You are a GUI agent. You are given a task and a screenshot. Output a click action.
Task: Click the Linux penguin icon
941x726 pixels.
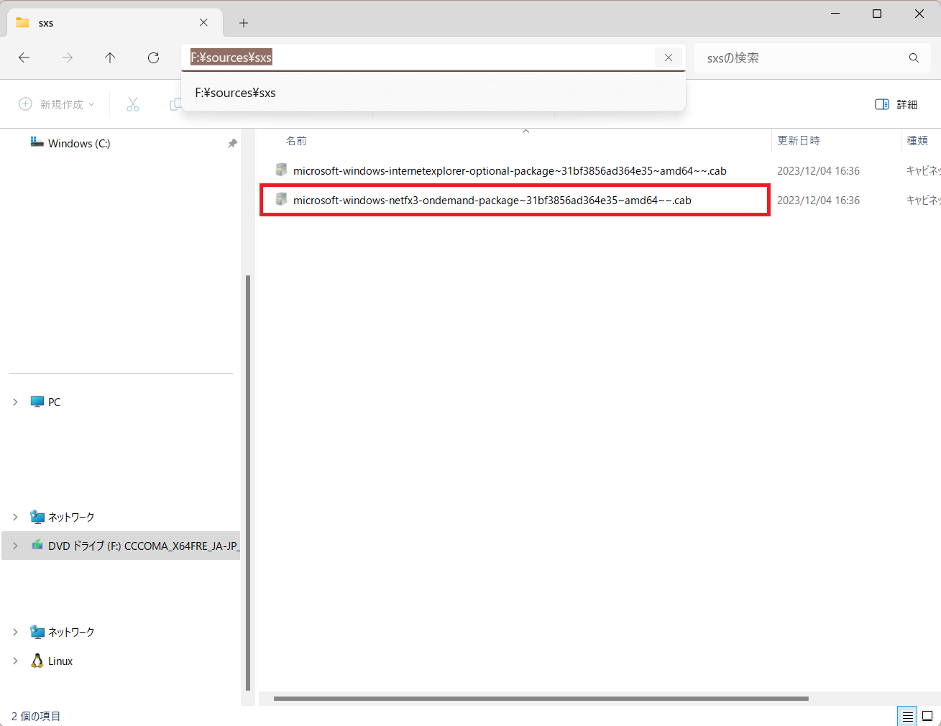(37, 661)
